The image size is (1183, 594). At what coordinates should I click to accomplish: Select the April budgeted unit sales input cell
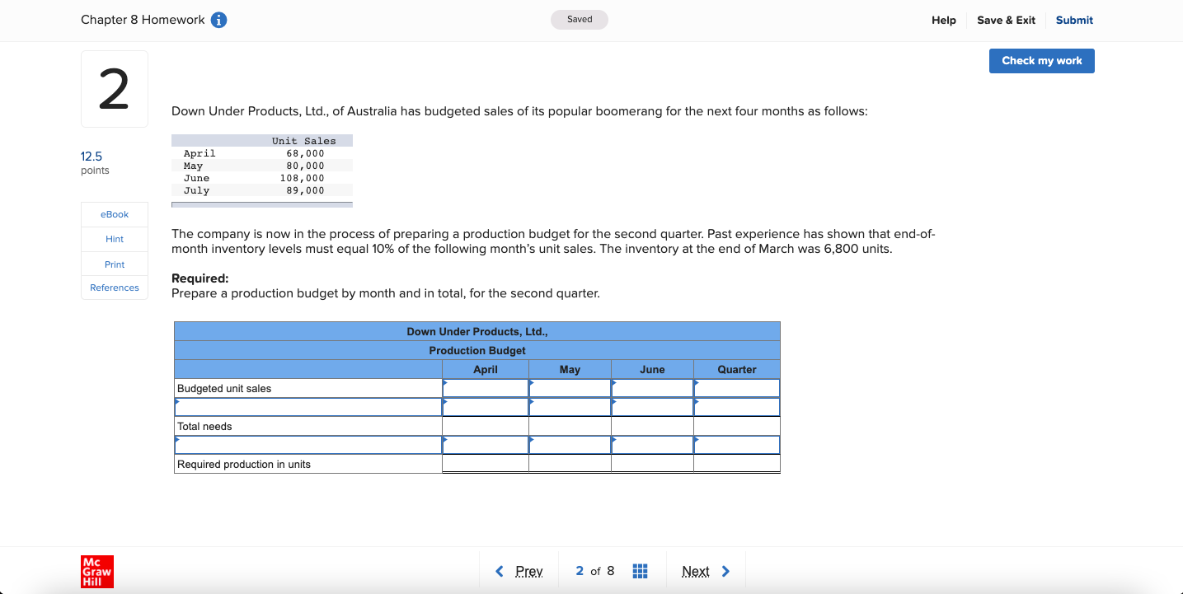(x=485, y=387)
